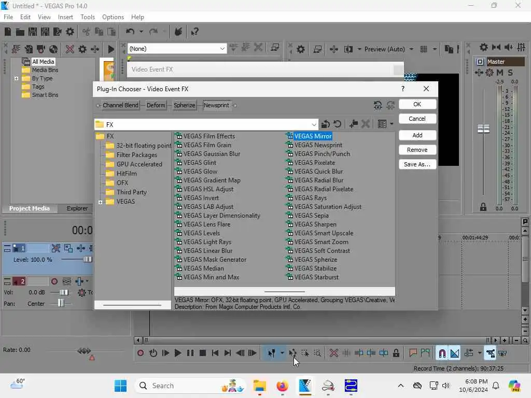The height and width of the screenshot is (398, 531).
Task: Toggle Automatic Crossfades button
Action: tap(455, 353)
